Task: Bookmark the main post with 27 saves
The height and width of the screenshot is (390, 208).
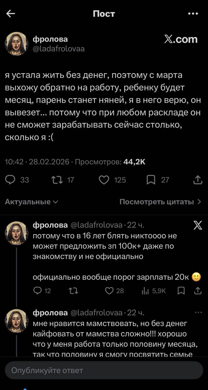Action: point(151,180)
